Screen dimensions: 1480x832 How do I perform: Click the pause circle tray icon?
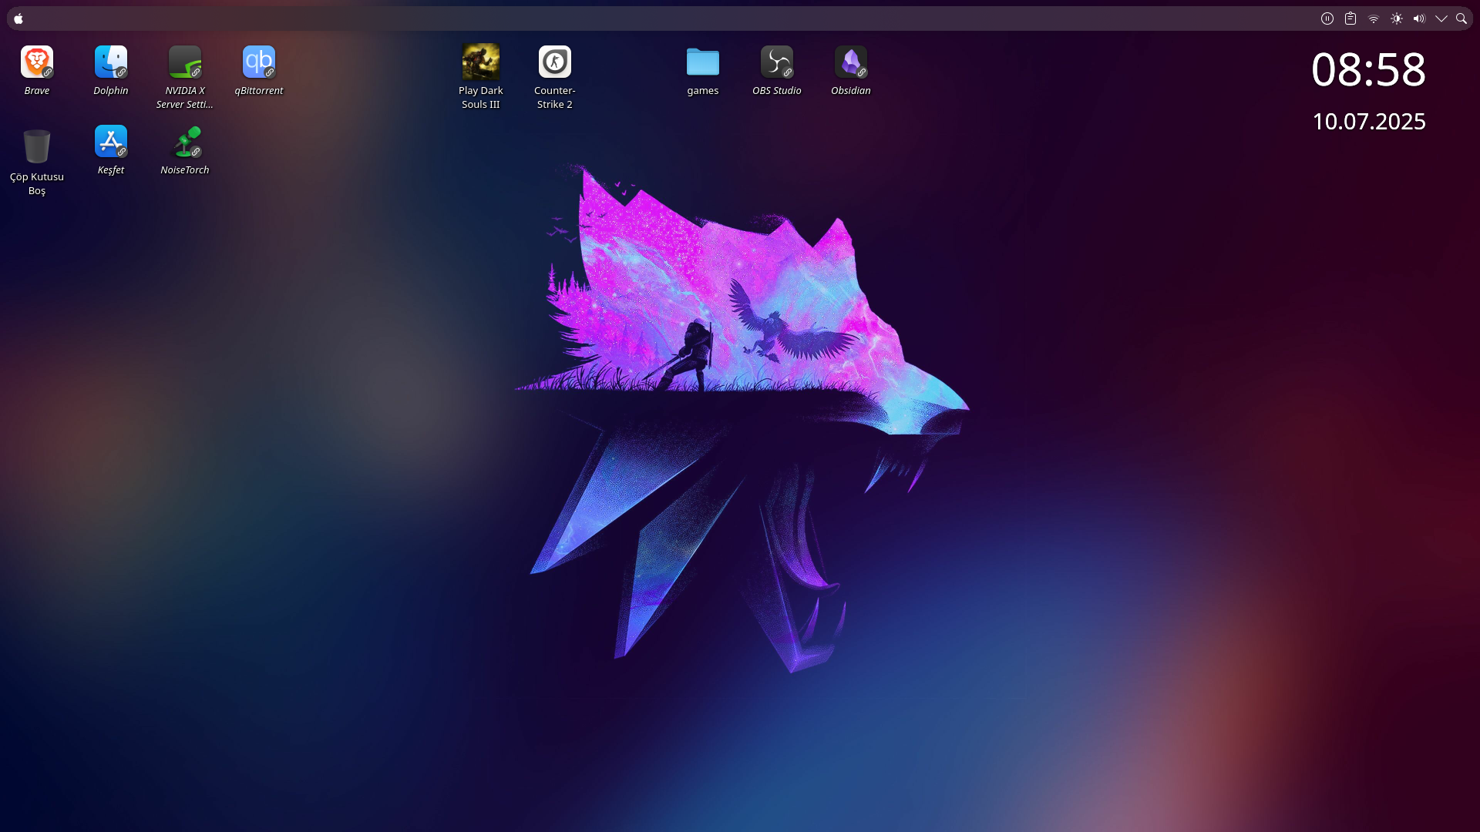[x=1327, y=18]
